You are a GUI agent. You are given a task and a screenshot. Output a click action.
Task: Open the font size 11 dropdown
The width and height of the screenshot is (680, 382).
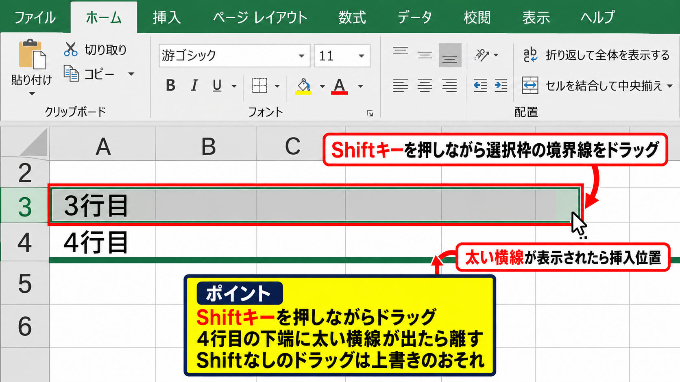click(361, 56)
